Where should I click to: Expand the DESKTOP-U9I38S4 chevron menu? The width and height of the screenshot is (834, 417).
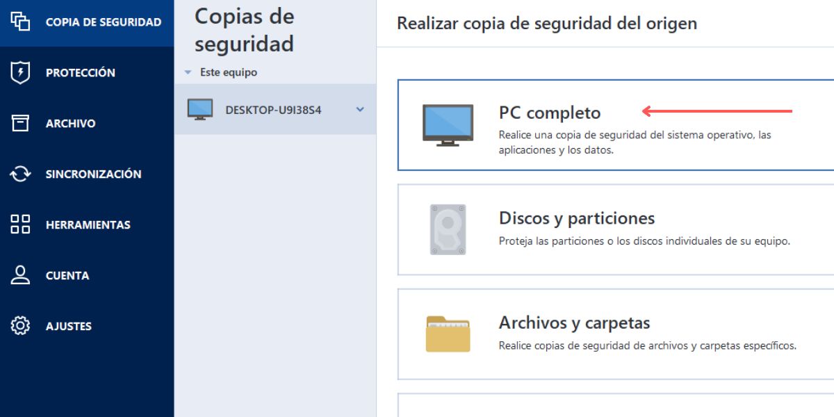coord(360,109)
